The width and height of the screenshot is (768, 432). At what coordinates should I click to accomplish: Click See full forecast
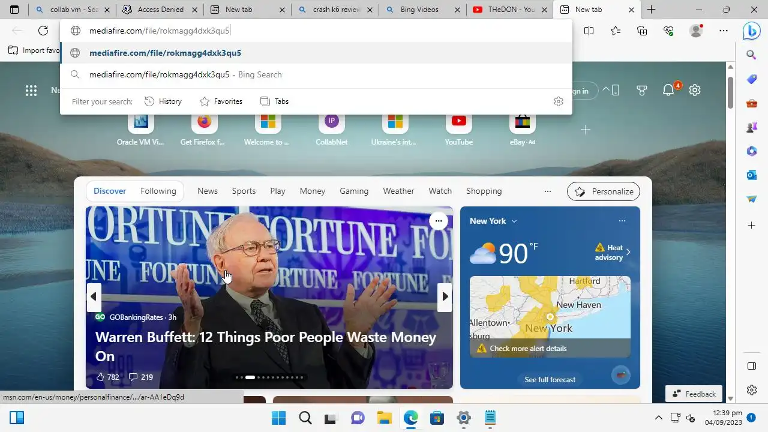click(550, 380)
